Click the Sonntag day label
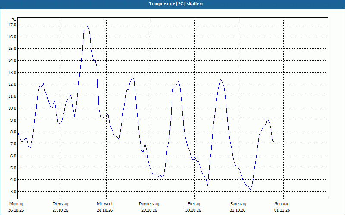The height and width of the screenshot is (215, 345). point(282,204)
